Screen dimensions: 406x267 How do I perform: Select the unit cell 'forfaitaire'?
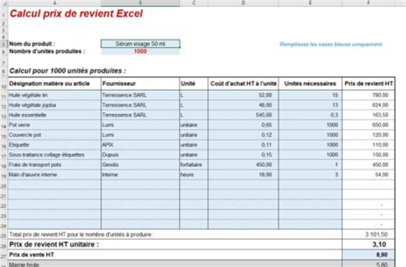[193, 165]
